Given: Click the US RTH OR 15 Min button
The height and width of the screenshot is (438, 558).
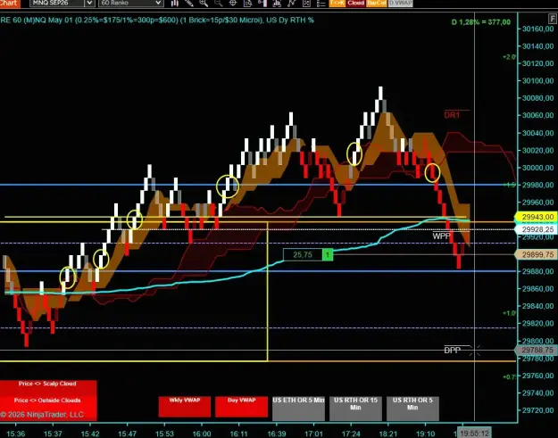Looking at the screenshot, I should click(355, 409).
